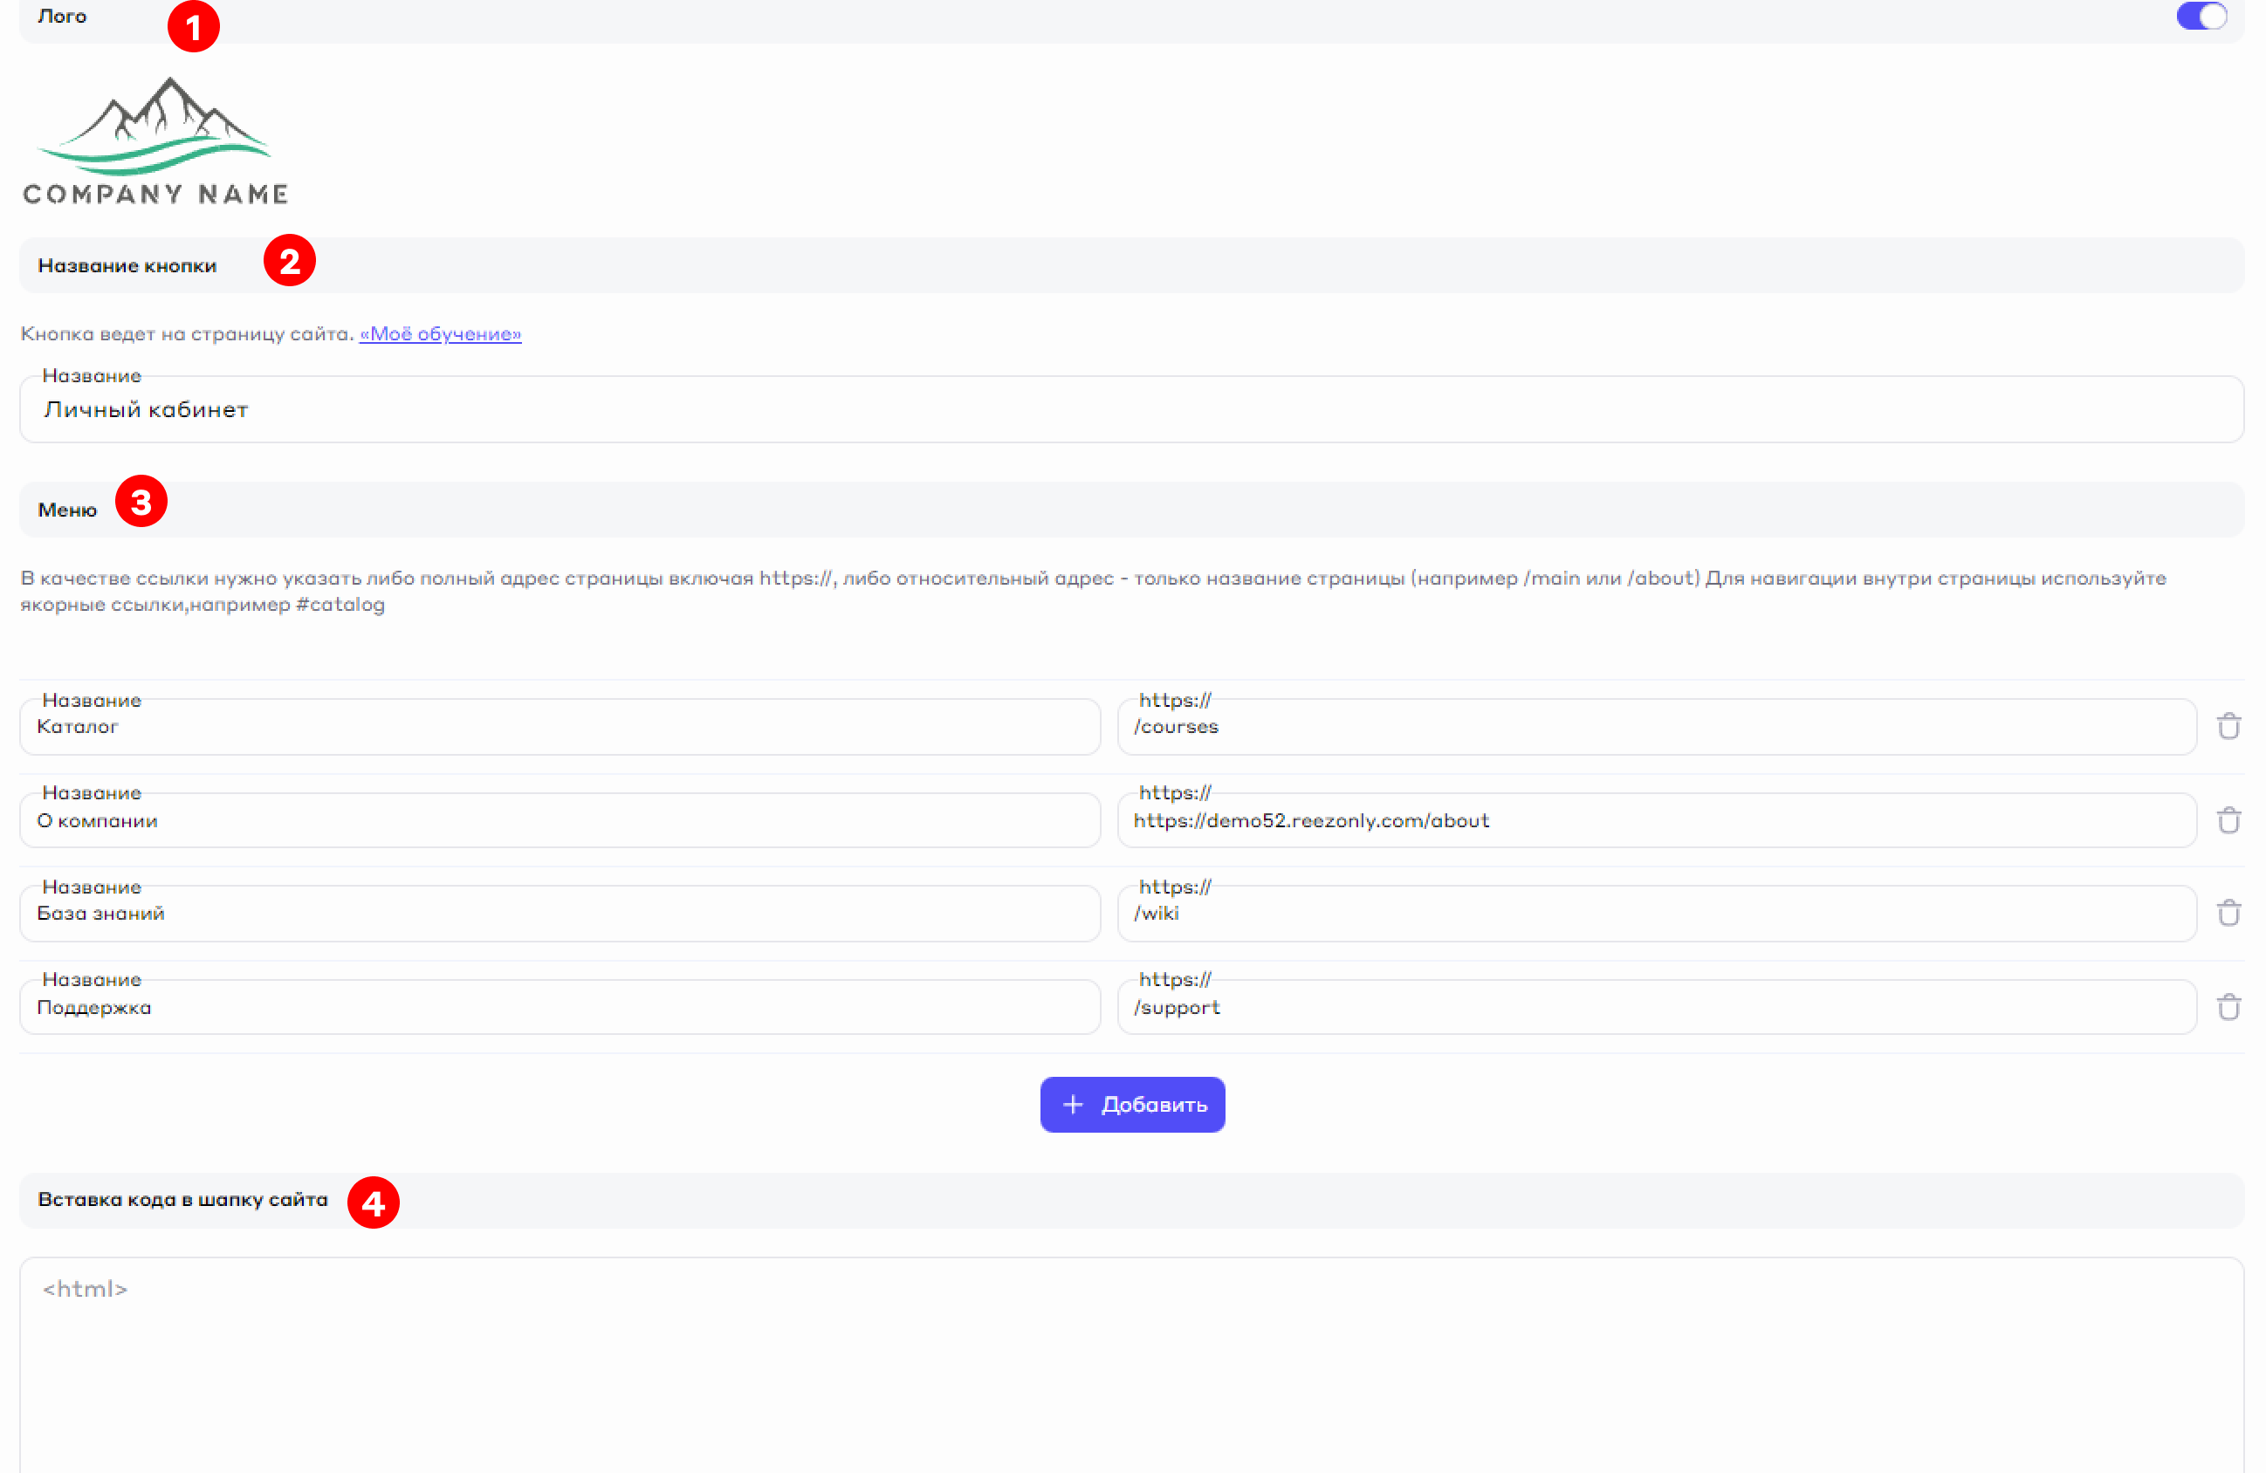Focus the Поддержка name field
The width and height of the screenshot is (2266, 1473).
[560, 1008]
